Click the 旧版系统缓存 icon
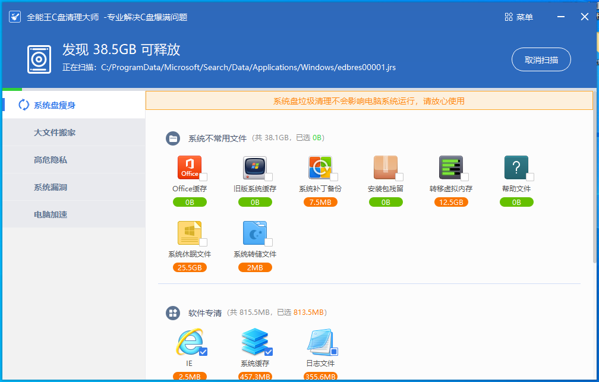Viewport: 599px width, 382px height. pos(255,168)
